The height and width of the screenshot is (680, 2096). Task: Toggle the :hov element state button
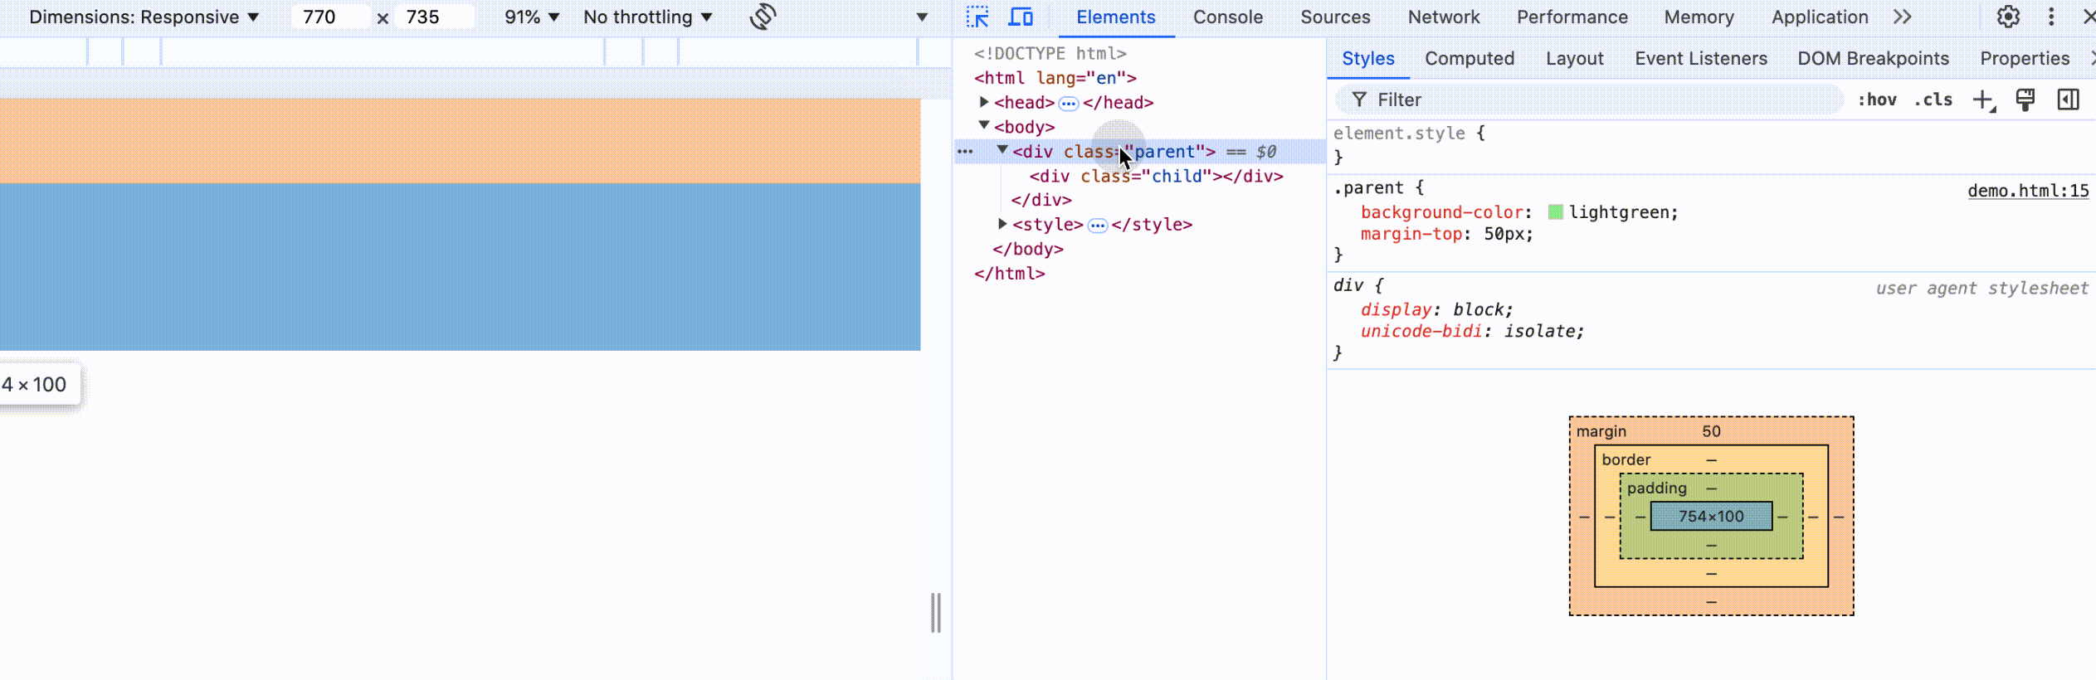coord(1877,100)
